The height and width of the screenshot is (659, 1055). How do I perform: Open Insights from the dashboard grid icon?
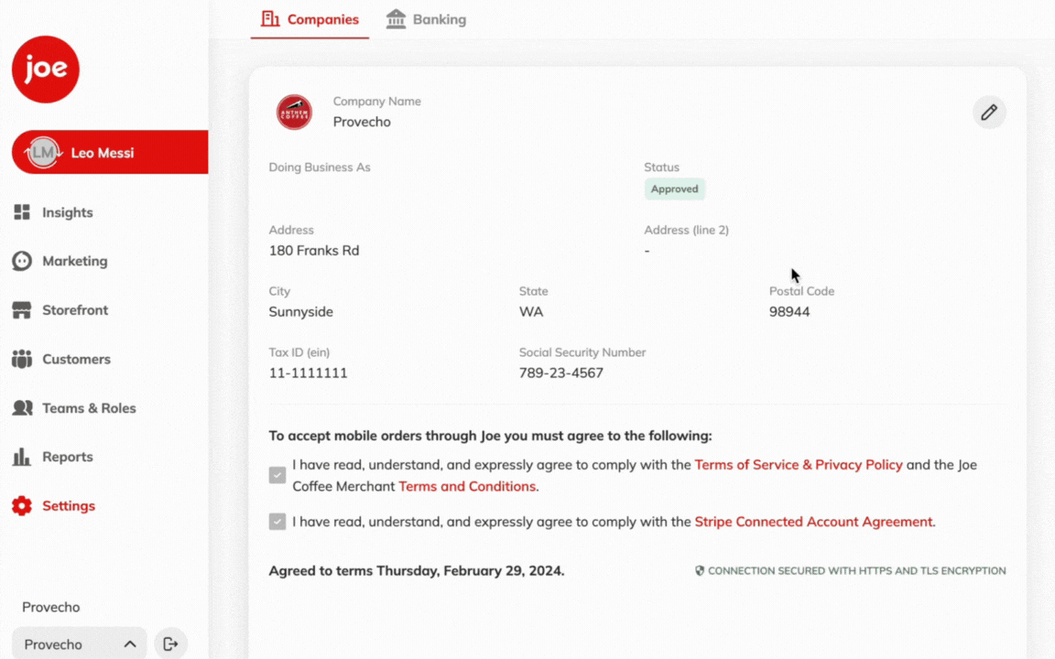tap(22, 212)
